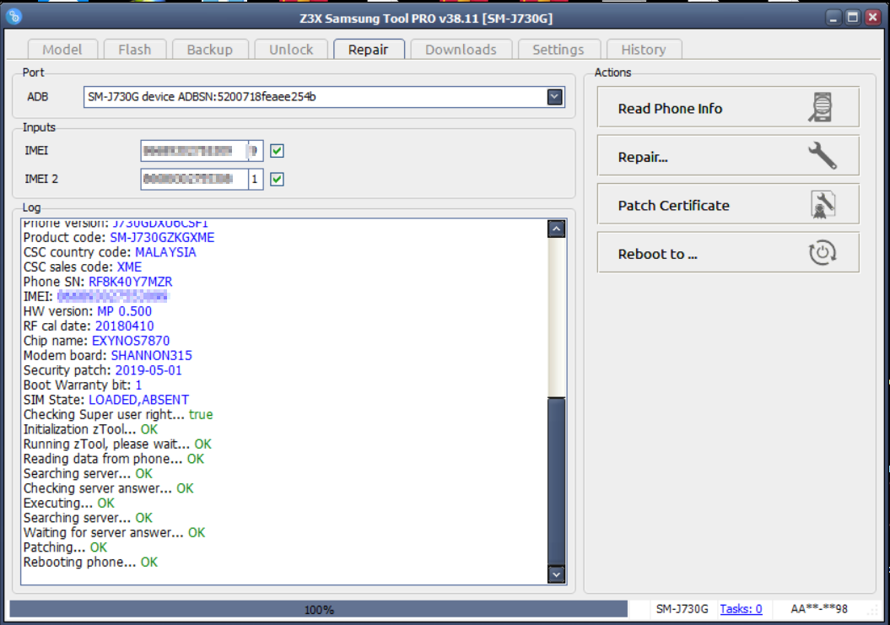
Task: Open the Downloads tab
Action: click(x=461, y=50)
